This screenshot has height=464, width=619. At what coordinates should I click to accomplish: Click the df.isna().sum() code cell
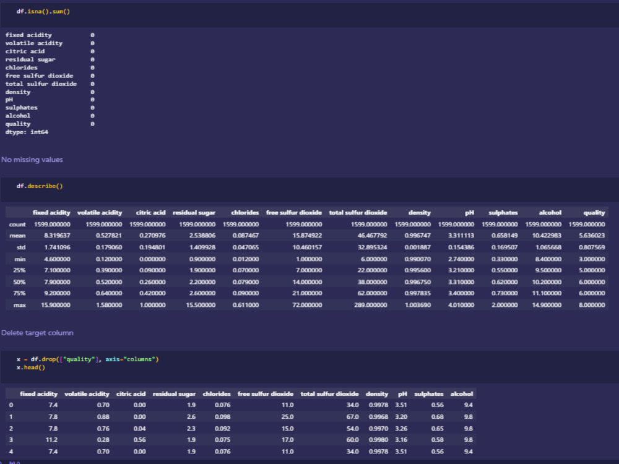pyautogui.click(x=309, y=15)
